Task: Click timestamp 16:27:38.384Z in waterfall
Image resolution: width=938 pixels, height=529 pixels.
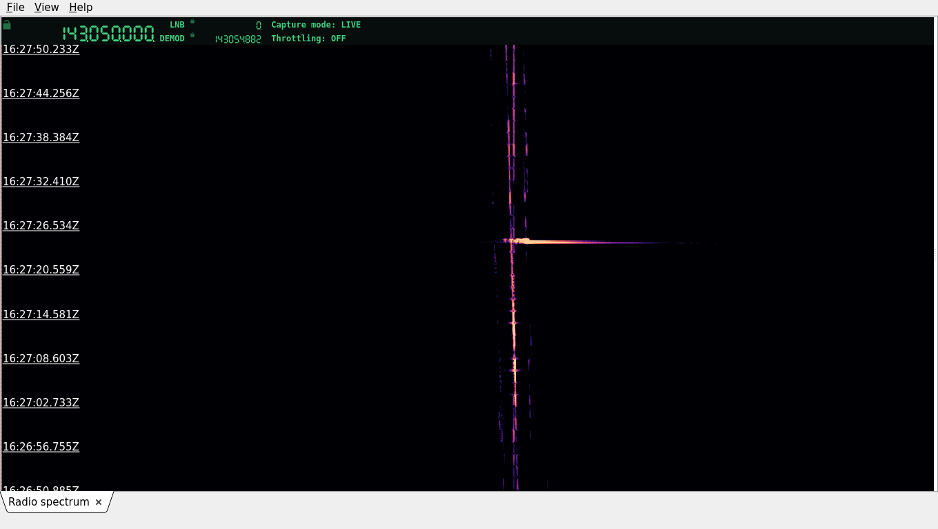Action: coord(41,138)
